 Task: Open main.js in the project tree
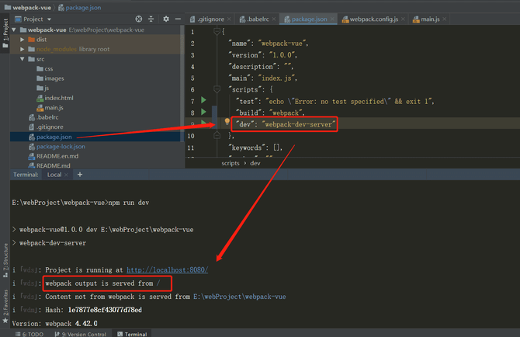50,108
